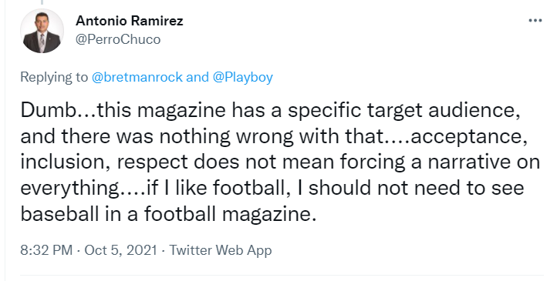Click 'if I like football' phrase
Viewport: 557px width, 281px height.
(216, 188)
